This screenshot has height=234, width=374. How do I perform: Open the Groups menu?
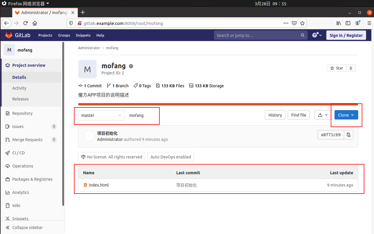[x=64, y=35]
